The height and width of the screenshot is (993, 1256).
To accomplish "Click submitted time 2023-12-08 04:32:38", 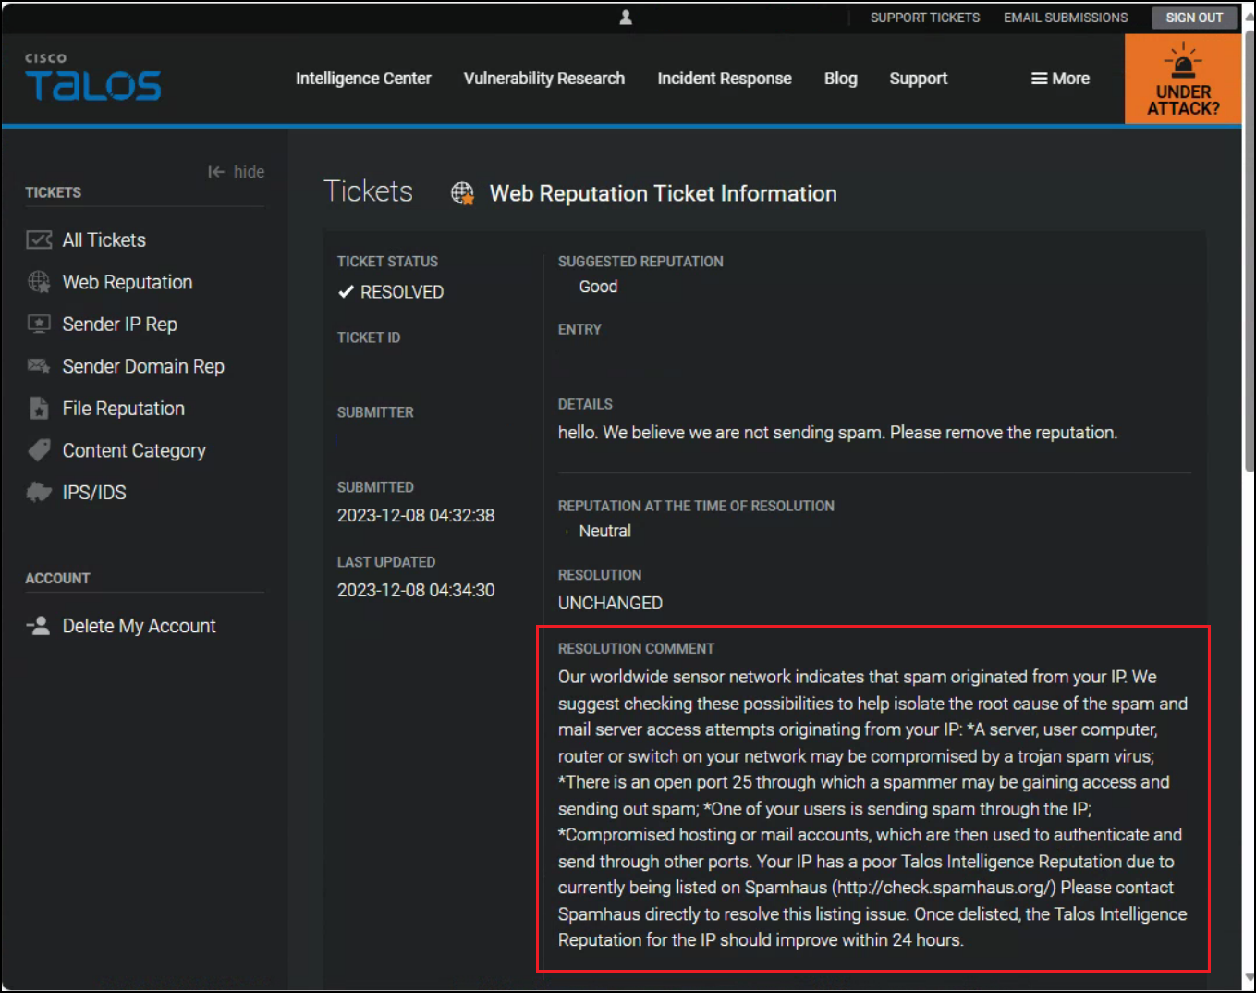I will click(x=416, y=515).
